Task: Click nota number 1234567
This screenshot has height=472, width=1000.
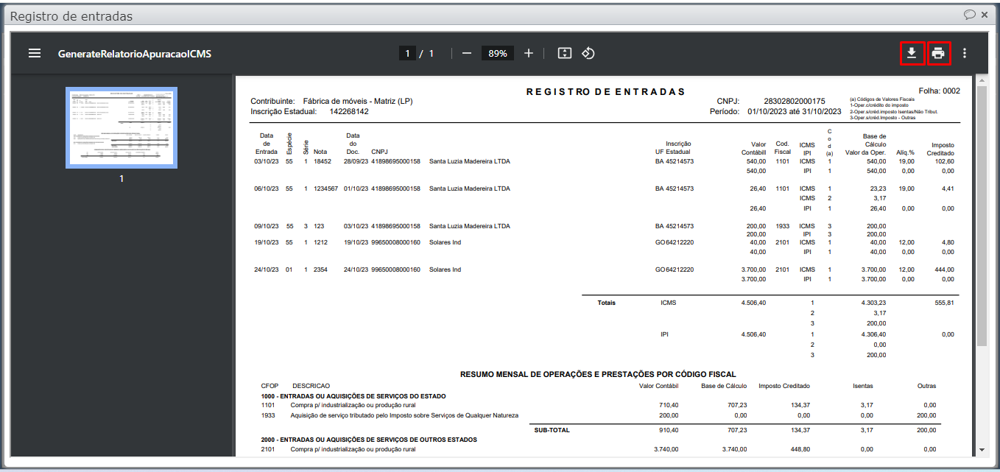Action: pos(325,189)
